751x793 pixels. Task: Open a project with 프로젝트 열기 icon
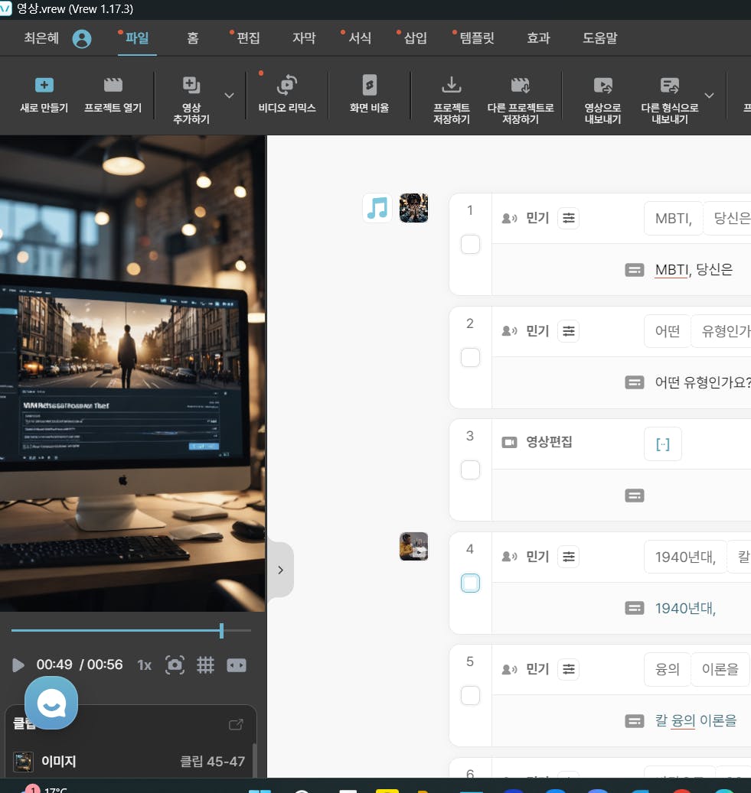(113, 86)
